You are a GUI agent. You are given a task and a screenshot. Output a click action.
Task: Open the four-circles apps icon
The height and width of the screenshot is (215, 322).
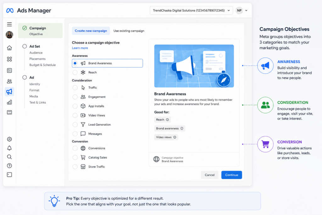coord(9,59)
